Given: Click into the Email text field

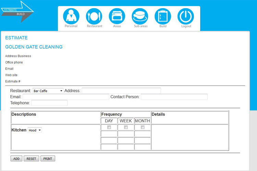Looking at the screenshot, I should tap(66, 97).
